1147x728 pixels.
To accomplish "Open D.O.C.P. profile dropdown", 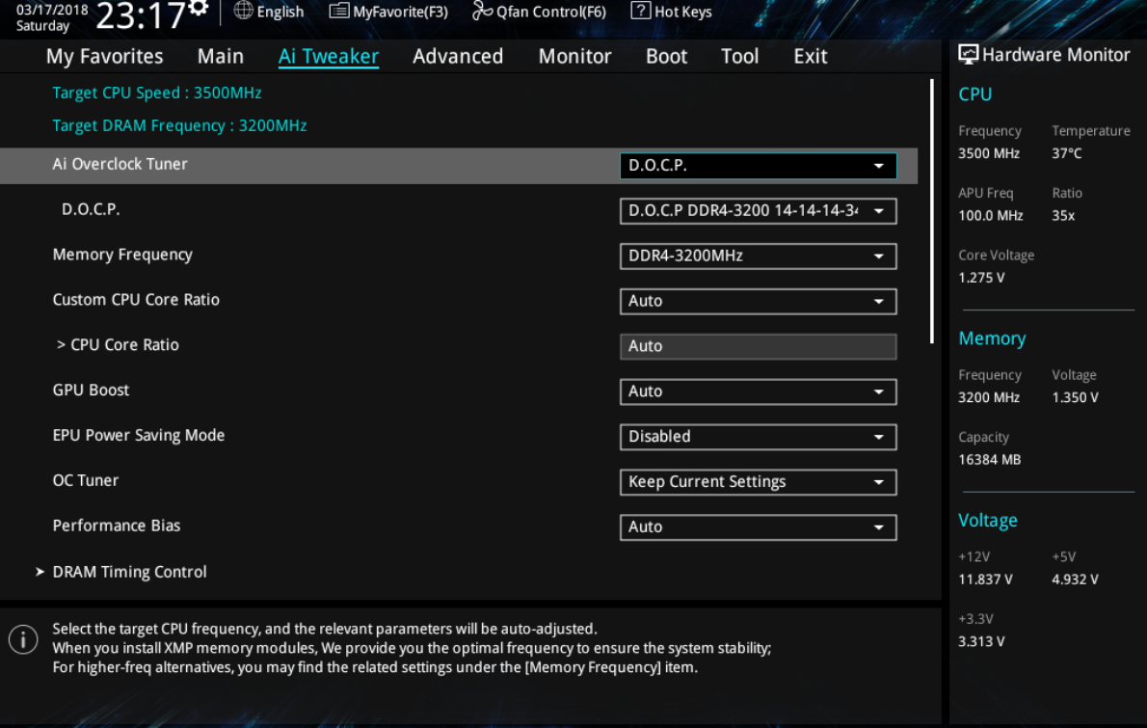I will click(x=758, y=211).
